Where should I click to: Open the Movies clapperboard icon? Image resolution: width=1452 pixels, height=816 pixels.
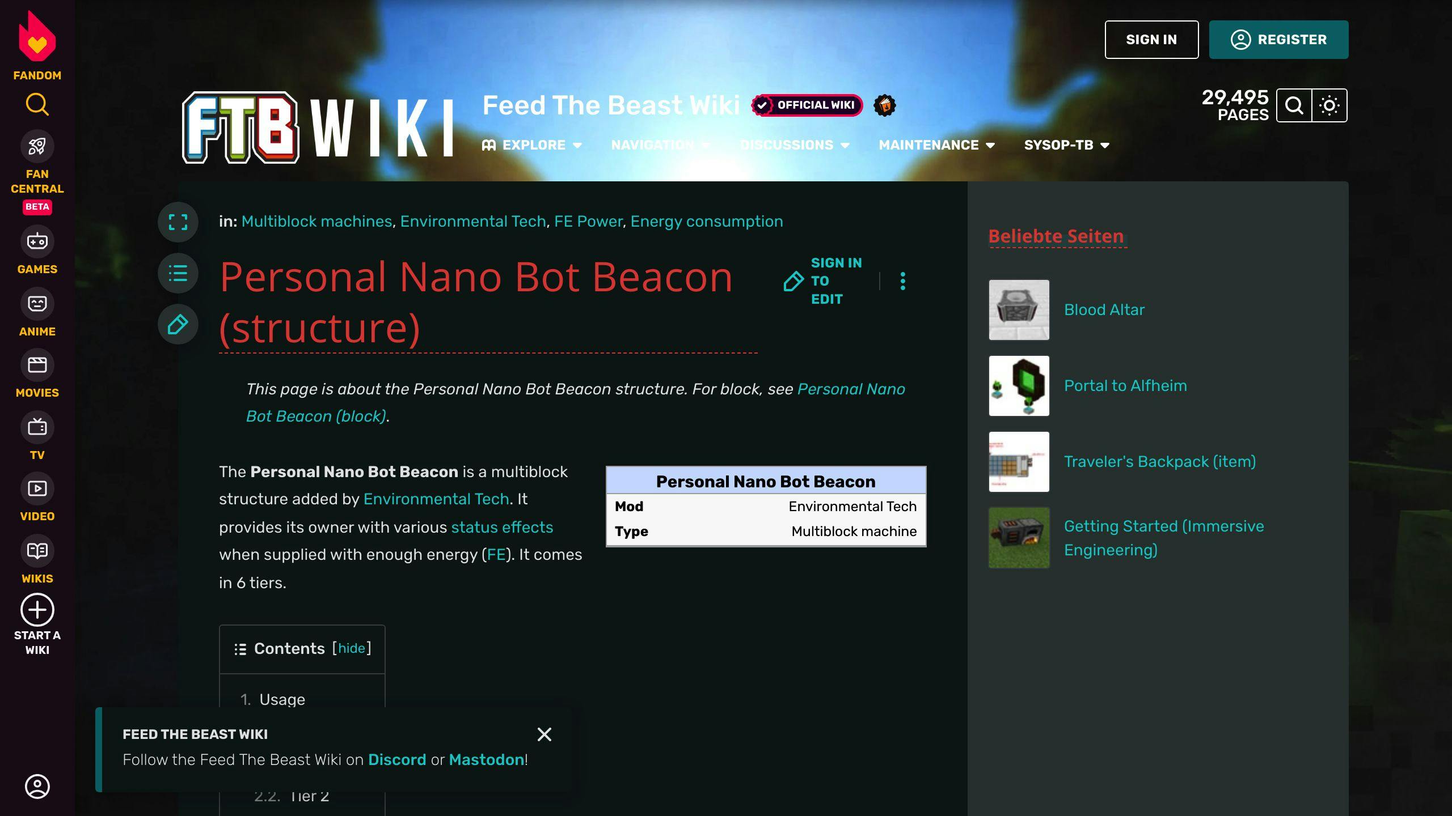(x=37, y=365)
